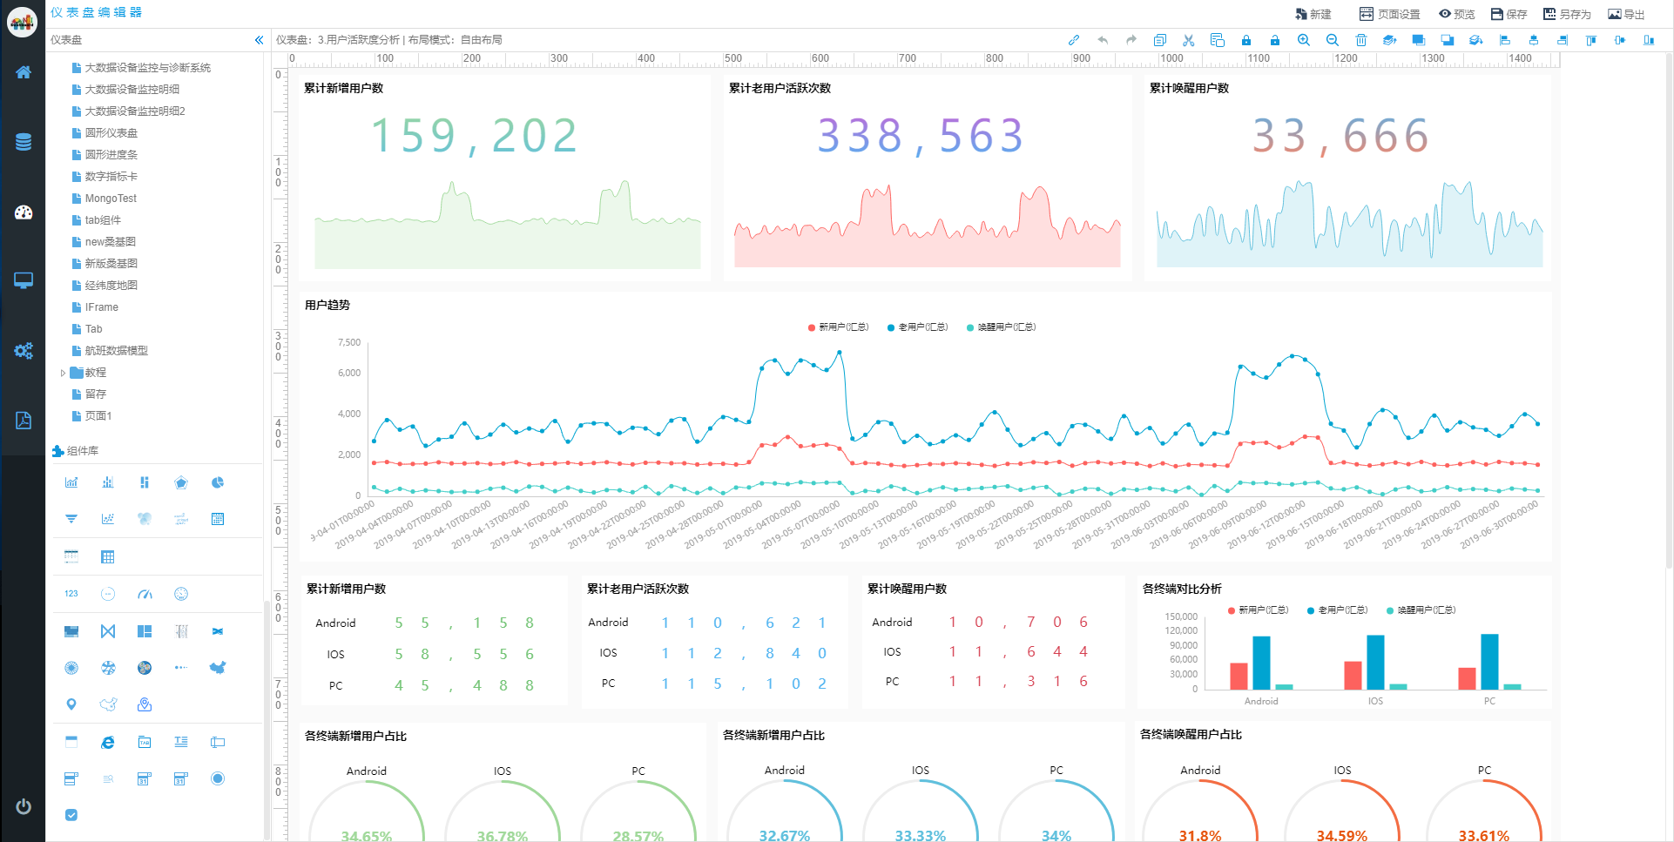Screen dimensions: 1674x842
Task: Add a gauge dashboard component
Action: pos(145,594)
